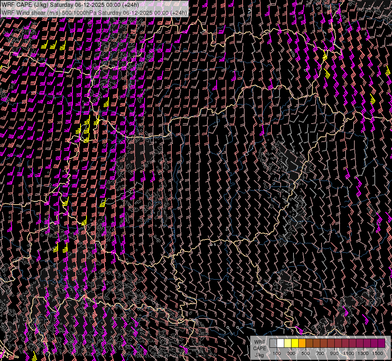Select the 1500 label on the colorbar
392x361 pixels.
point(378,353)
